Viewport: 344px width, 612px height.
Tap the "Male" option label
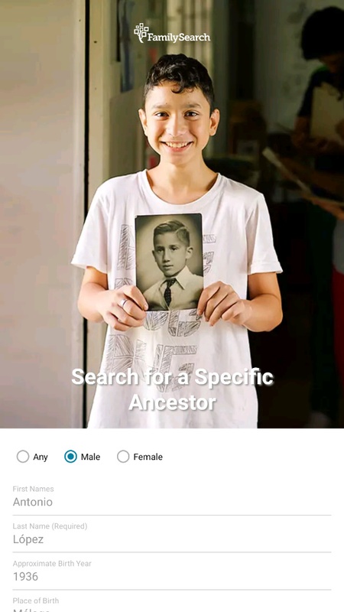click(x=90, y=457)
